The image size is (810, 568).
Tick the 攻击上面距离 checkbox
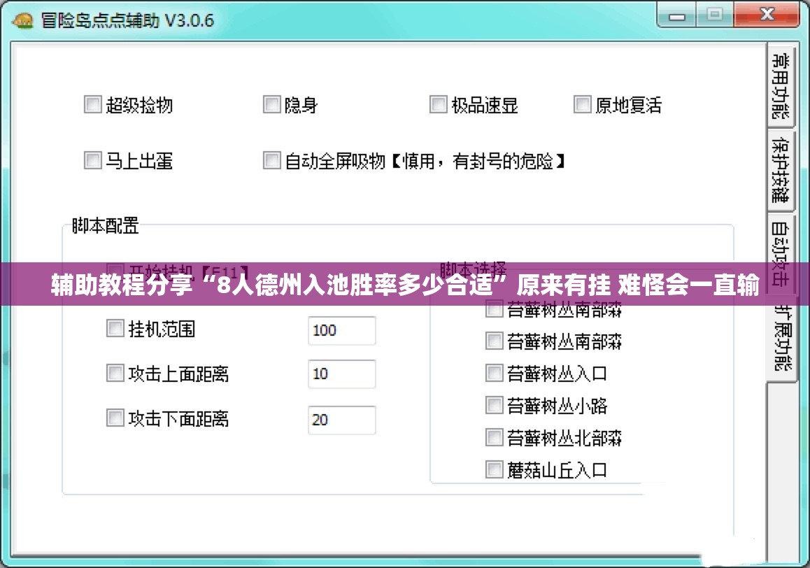pos(115,373)
